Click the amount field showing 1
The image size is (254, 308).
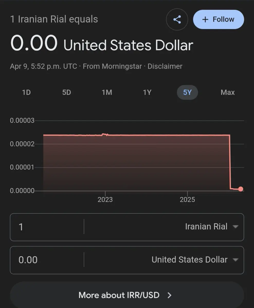click(x=47, y=227)
